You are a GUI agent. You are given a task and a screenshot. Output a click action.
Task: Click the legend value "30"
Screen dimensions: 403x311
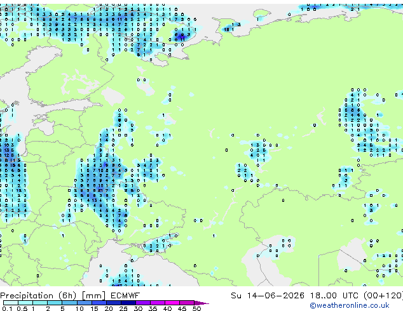click(x=138, y=308)
